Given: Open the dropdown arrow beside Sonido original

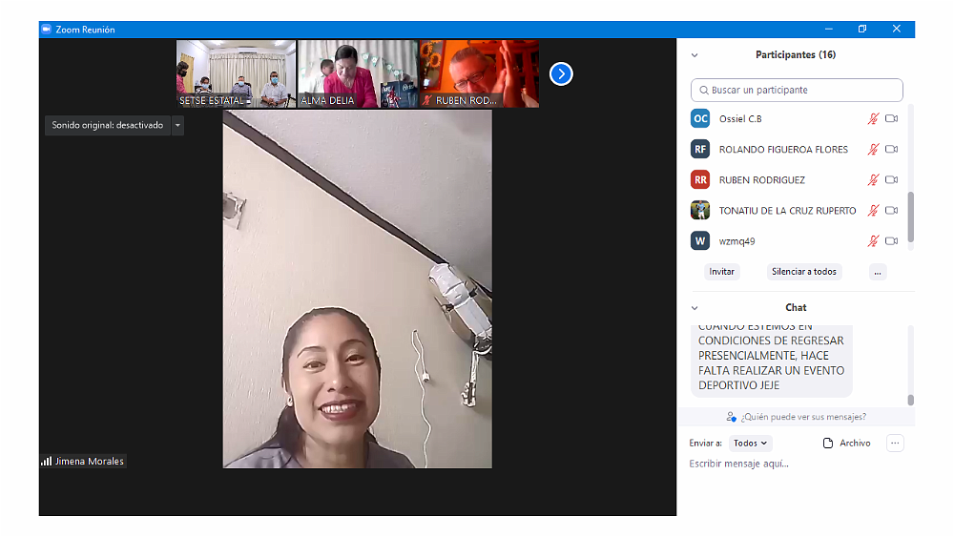Looking at the screenshot, I should pos(177,125).
